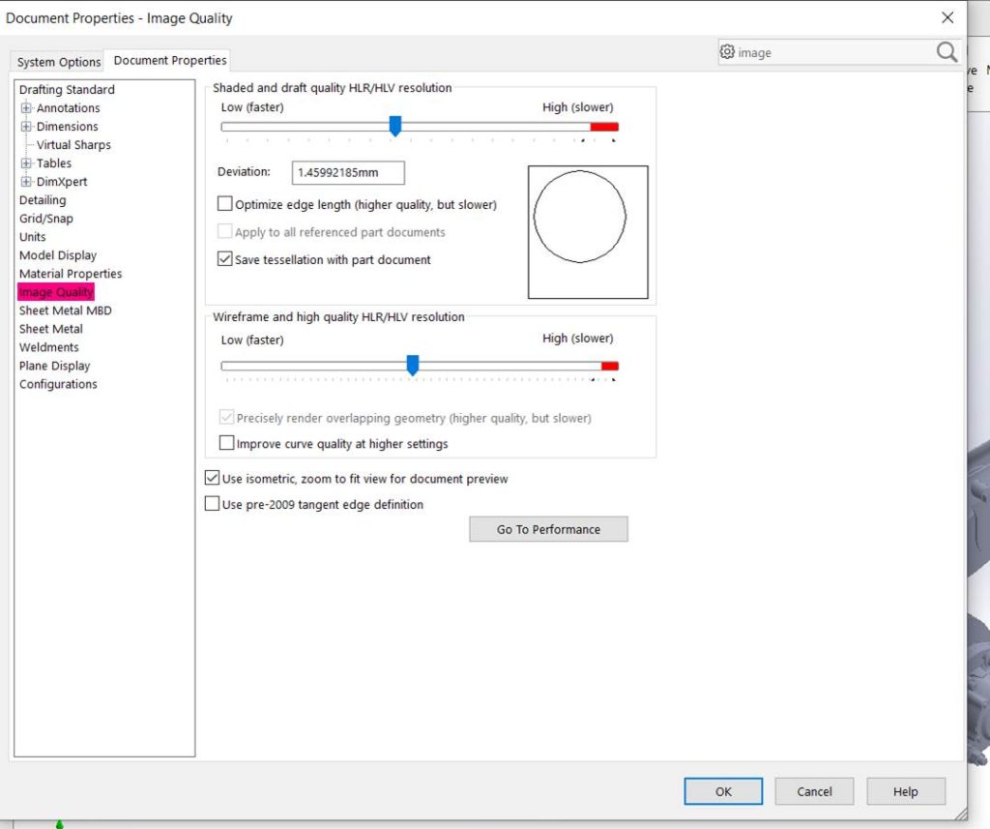Select the highlighted Image Quality item
This screenshot has width=990, height=829.
point(56,292)
